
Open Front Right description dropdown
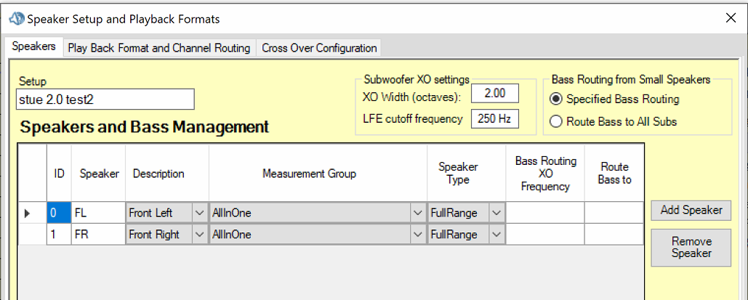click(200, 235)
